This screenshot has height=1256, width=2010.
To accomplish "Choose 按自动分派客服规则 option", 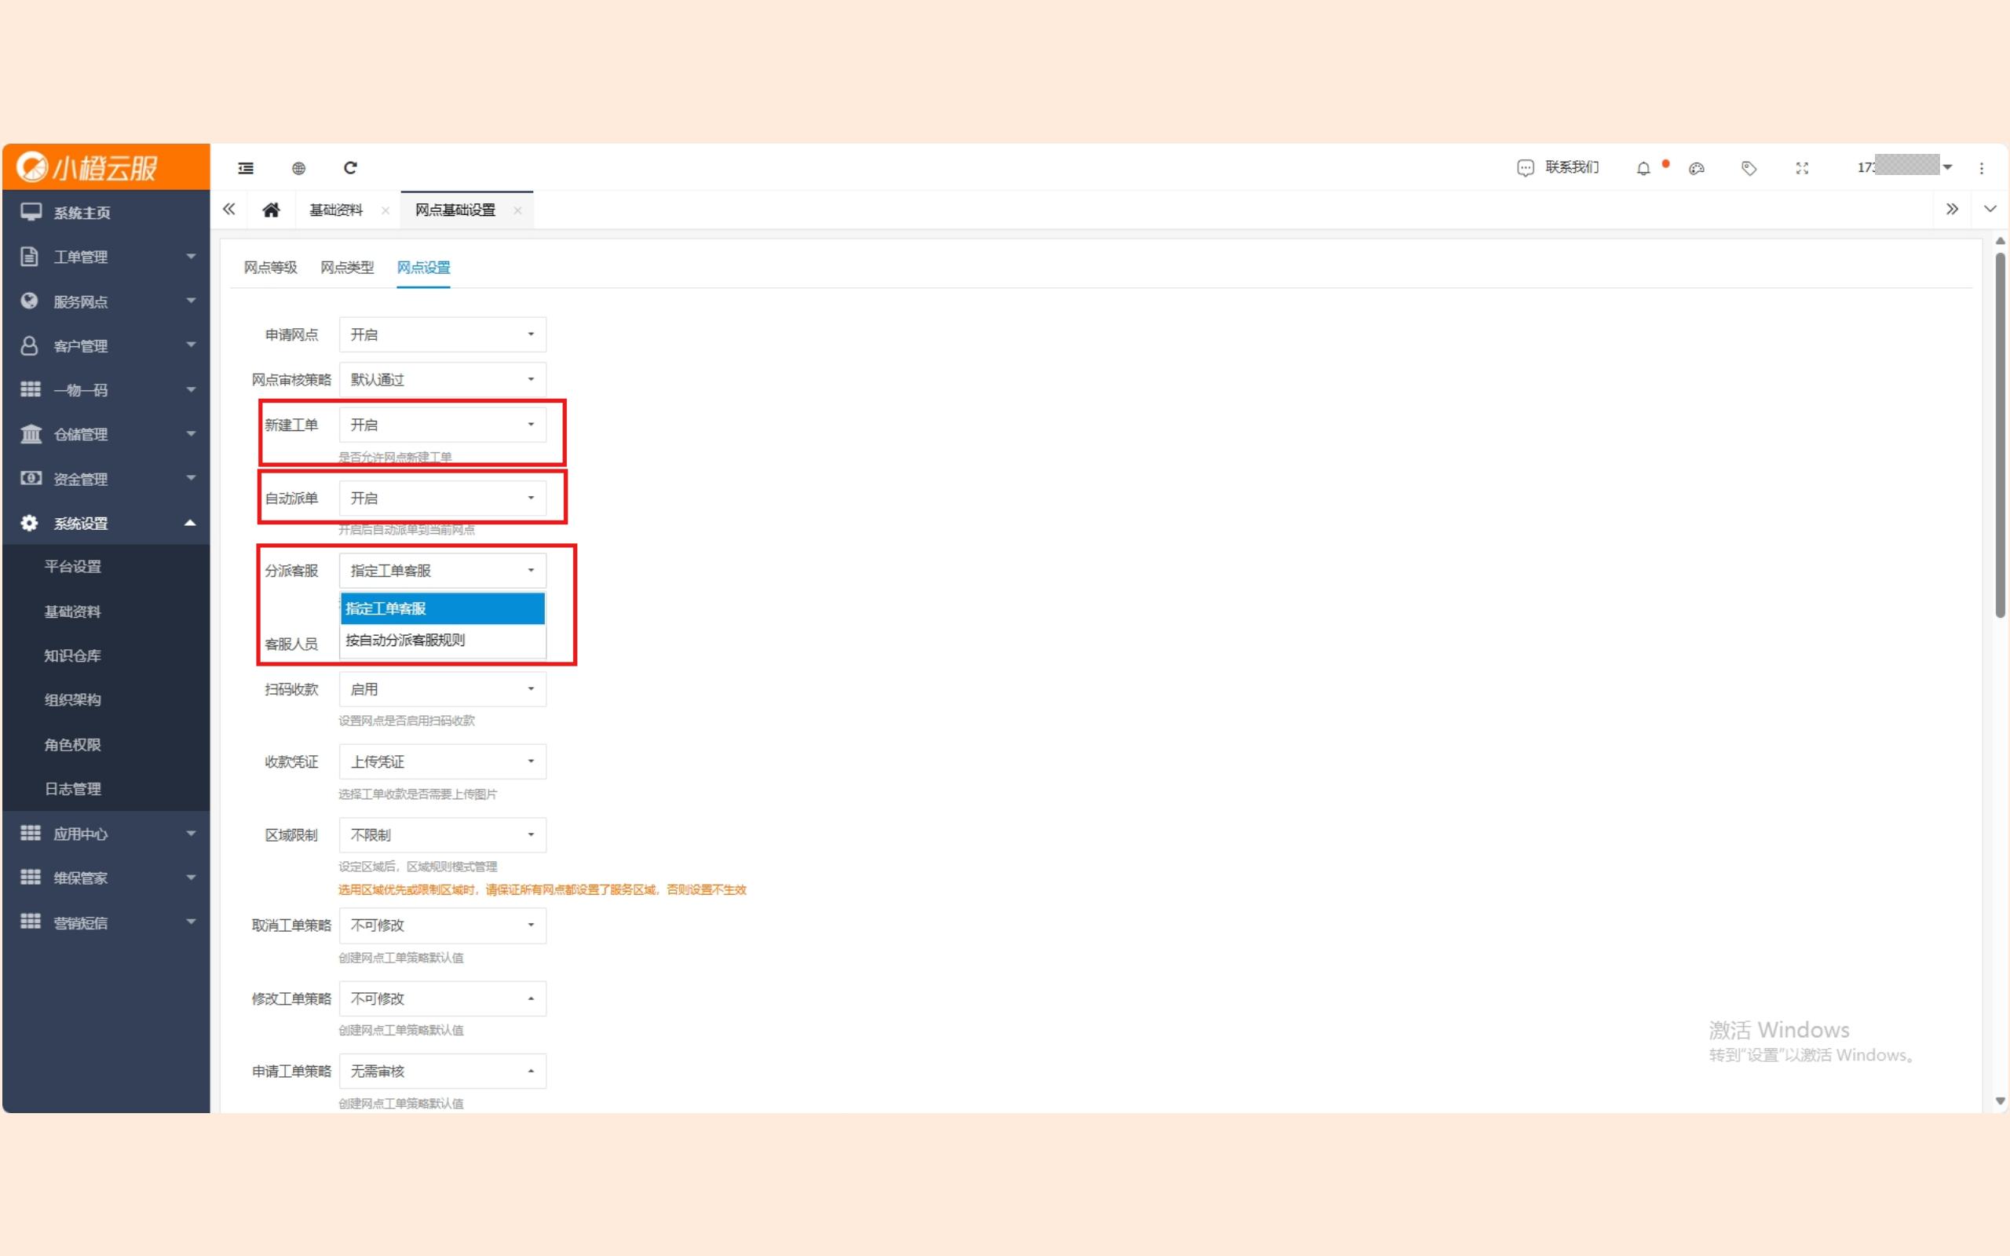I will coord(443,641).
